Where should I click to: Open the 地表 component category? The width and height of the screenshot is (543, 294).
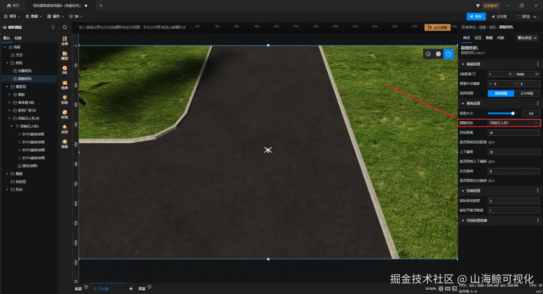coord(65,85)
